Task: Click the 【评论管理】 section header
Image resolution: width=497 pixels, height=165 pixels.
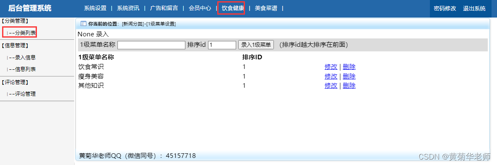Action: (15, 82)
